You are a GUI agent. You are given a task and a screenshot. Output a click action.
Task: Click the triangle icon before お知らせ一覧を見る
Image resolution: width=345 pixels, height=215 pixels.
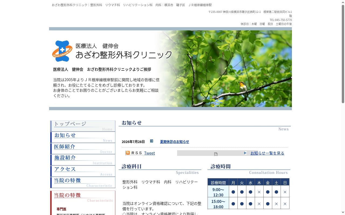tap(245, 153)
